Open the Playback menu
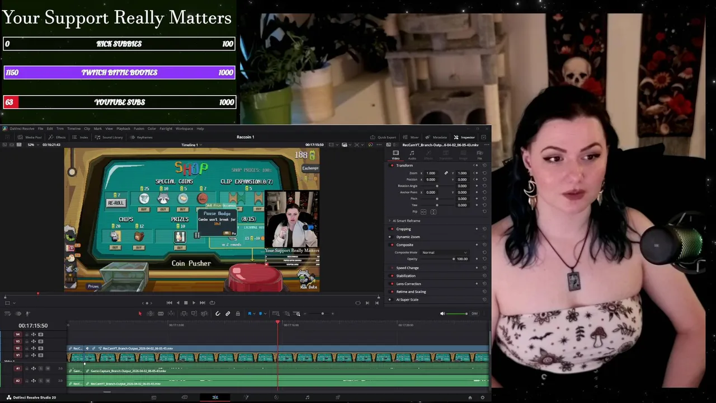 pyautogui.click(x=123, y=129)
